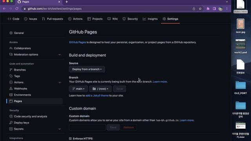The height and width of the screenshot is (141, 251).
Task: Bookmark the page with the star icon
Action: pyautogui.click(x=200, y=9)
